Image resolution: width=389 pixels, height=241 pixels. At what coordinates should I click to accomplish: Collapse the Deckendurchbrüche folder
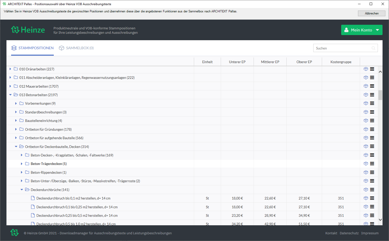pyautogui.click(x=22, y=190)
